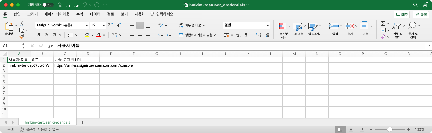Select cell C2 containing the console URL
The width and height of the screenshot is (432, 133).
[x=65, y=65]
